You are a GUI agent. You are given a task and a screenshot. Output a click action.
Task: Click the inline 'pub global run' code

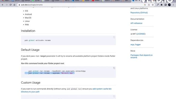click(74, 89)
